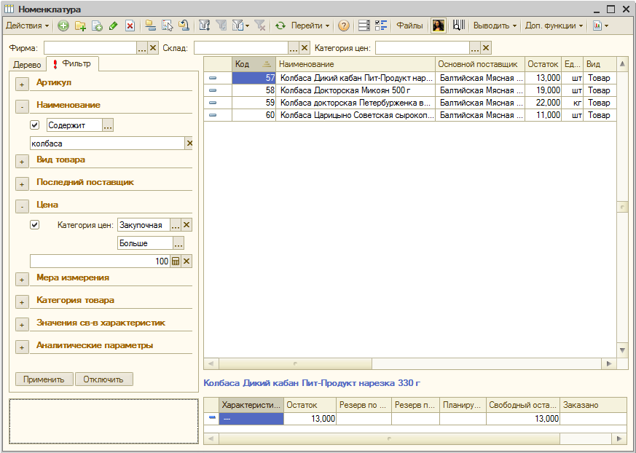Sort the list by the Код column
Screen dimensions: 636x453
tap(254, 64)
